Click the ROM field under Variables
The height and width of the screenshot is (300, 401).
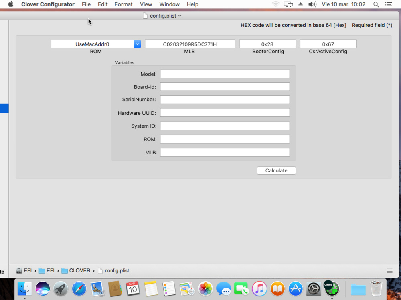[225, 139]
